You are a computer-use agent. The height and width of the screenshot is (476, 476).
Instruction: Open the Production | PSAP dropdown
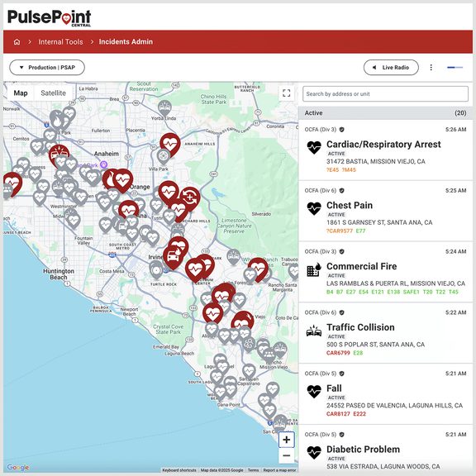[x=47, y=68]
